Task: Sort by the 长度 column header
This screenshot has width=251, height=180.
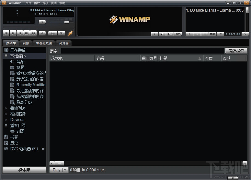Action: click(212, 58)
